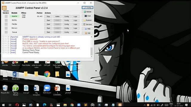Select the photo4 image on desktop
Screen dimensions: 191x107
[68, 89]
